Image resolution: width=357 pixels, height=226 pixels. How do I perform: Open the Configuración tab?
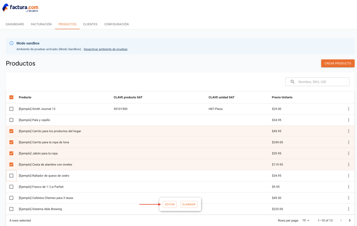point(116,24)
